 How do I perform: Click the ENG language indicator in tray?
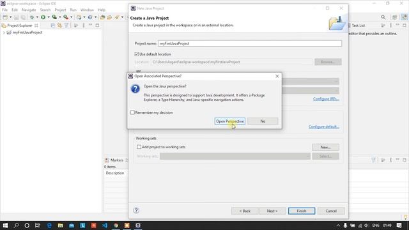coord(376,226)
